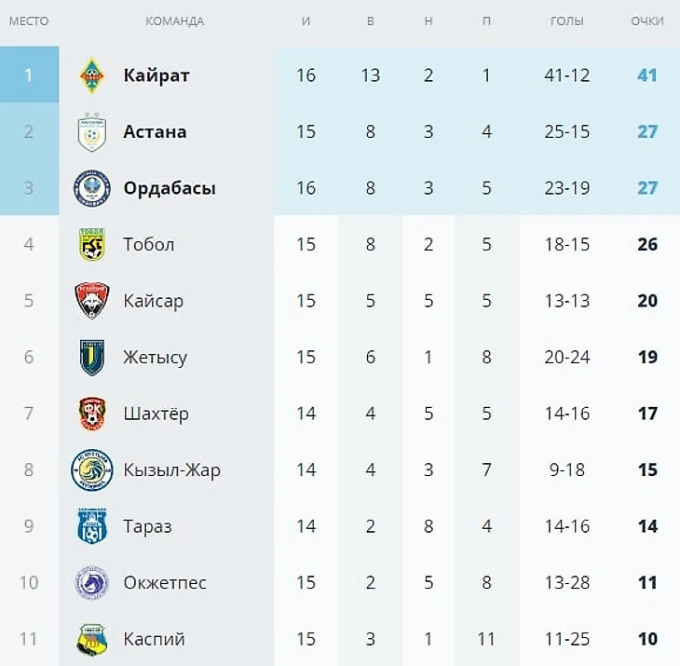Viewport: 680px width, 666px height.
Task: Open the Кайрат team name link
Action: click(x=156, y=75)
